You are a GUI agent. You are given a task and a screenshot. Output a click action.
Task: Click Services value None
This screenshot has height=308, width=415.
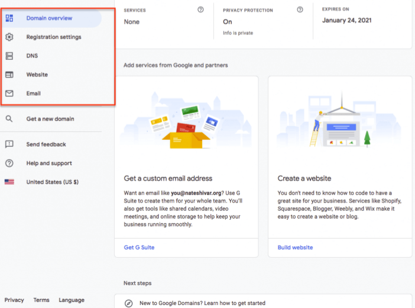(x=132, y=22)
